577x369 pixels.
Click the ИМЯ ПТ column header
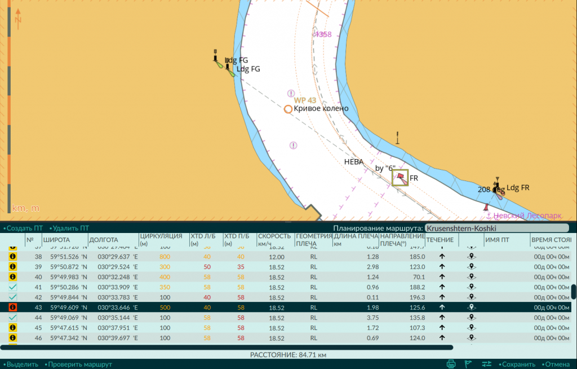(497, 240)
